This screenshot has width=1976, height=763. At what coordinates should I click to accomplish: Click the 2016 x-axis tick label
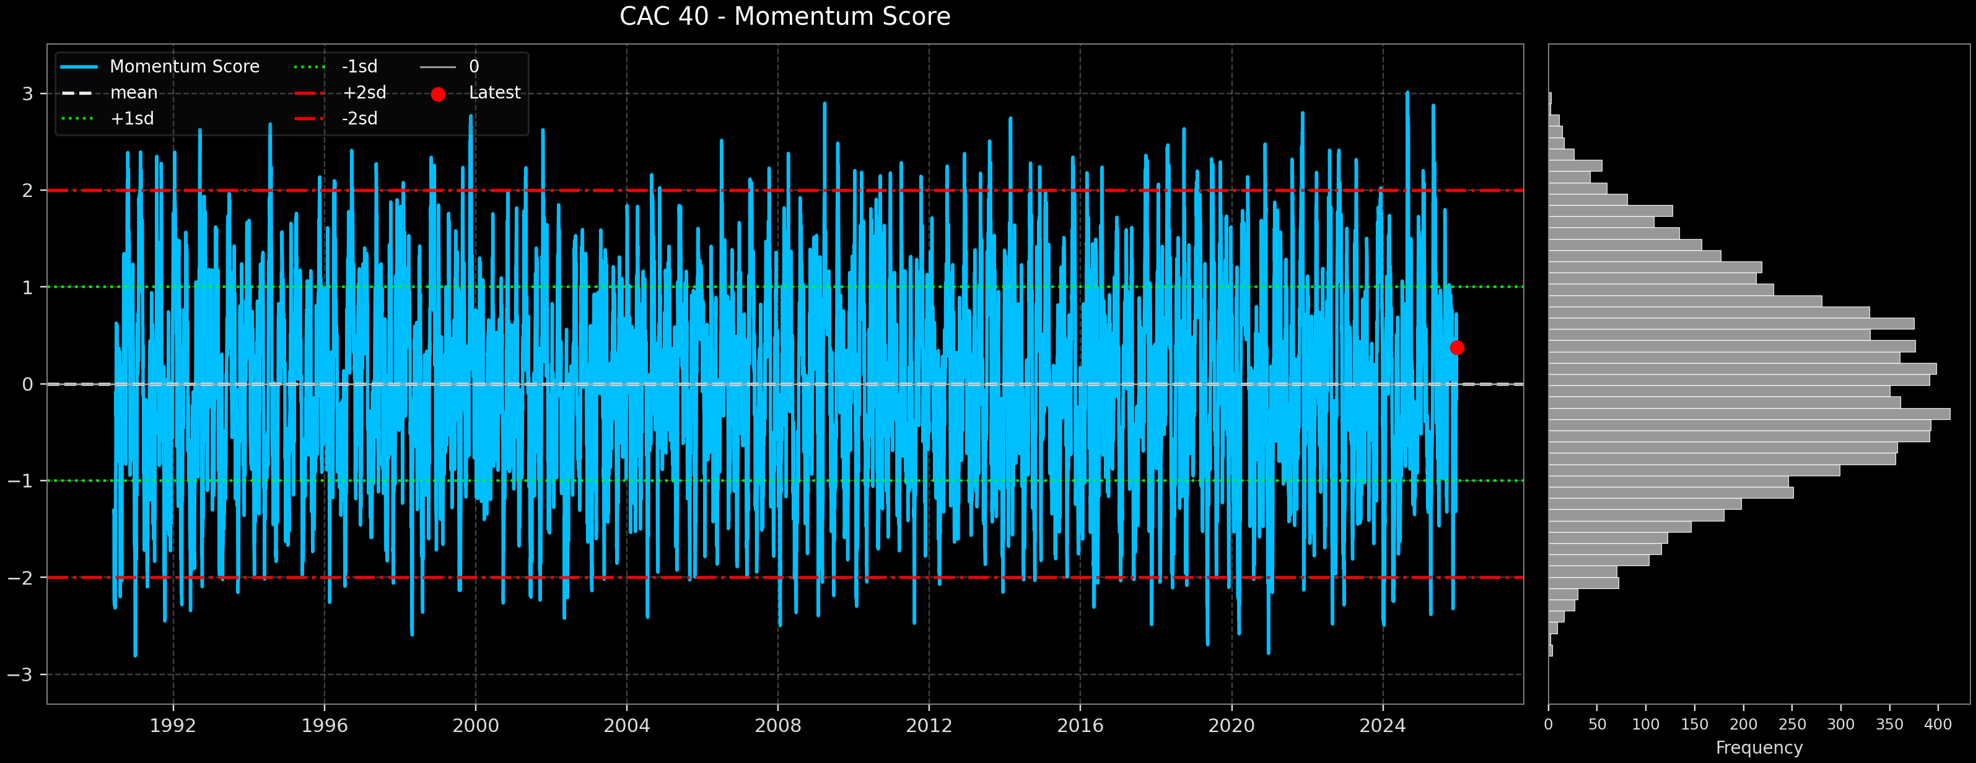(1080, 725)
